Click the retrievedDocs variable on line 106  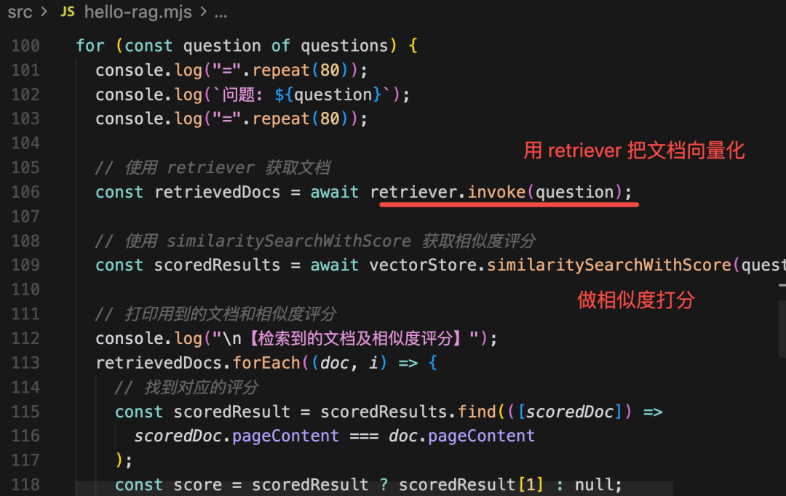click(217, 192)
